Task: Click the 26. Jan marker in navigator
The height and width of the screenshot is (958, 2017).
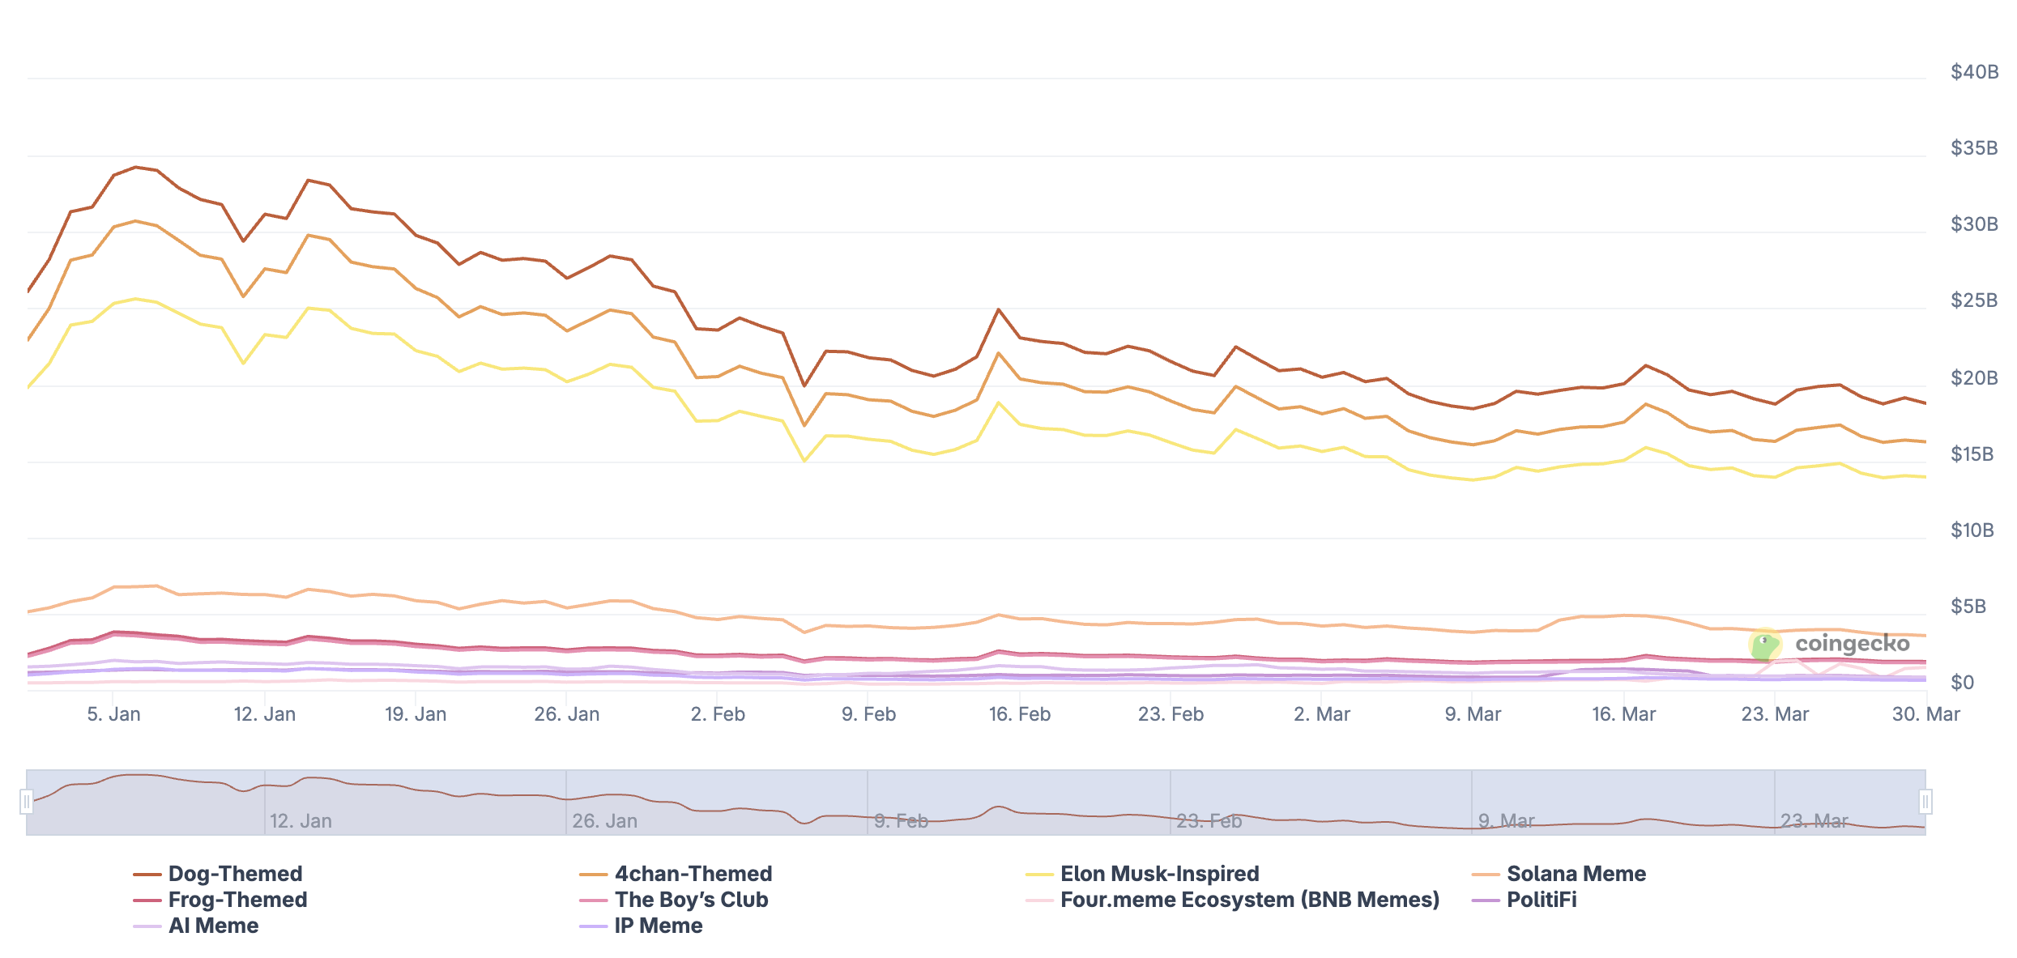Action: (x=604, y=821)
